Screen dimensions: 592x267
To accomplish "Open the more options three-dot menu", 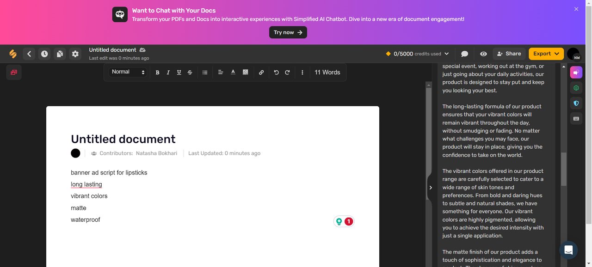I will click(x=302, y=73).
